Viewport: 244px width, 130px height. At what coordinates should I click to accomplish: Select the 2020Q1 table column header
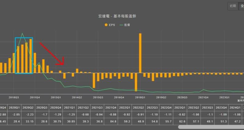[14, 108]
